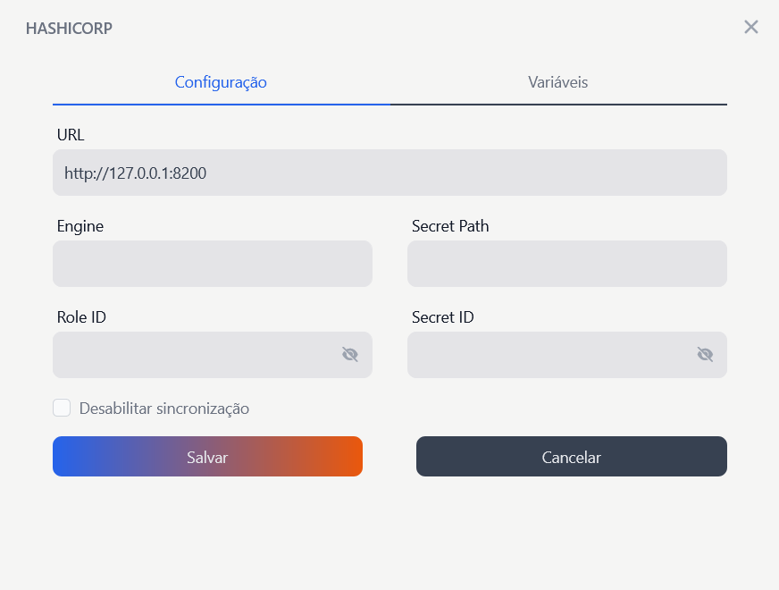Show the hidden Role ID value
Screen dimensions: 779x590
pos(350,355)
